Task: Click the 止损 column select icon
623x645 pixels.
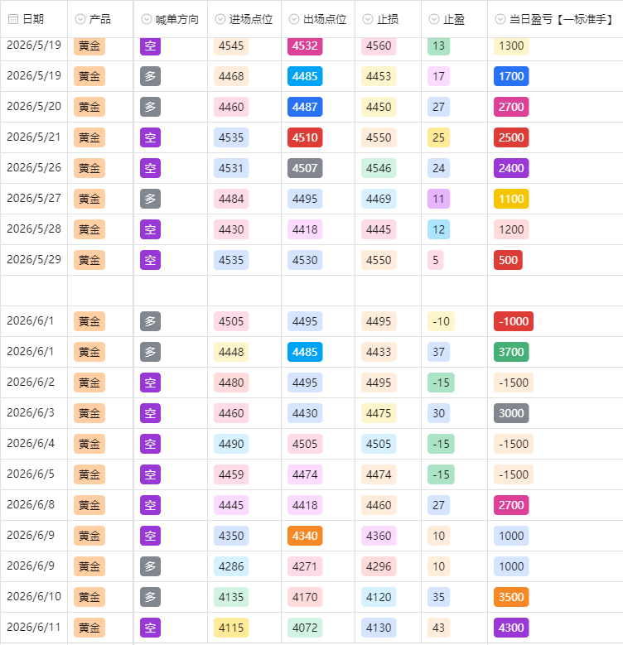Action: [368, 19]
